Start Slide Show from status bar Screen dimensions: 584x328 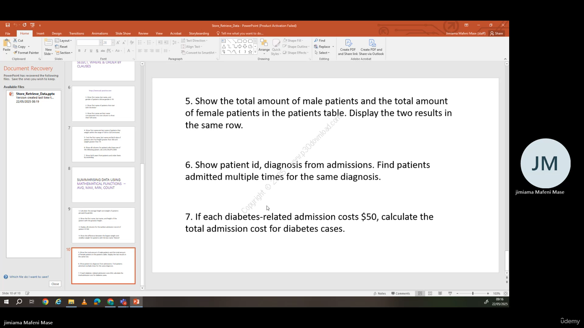click(x=450, y=293)
